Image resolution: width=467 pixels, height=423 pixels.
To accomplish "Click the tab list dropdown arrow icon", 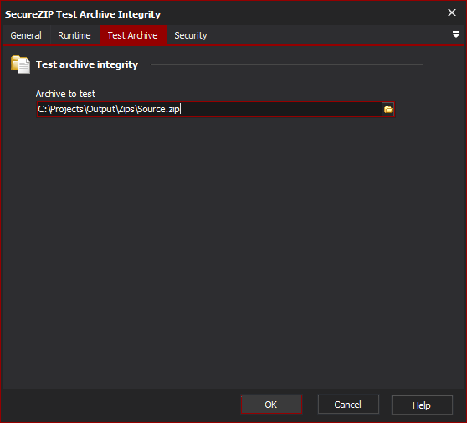I will point(455,34).
